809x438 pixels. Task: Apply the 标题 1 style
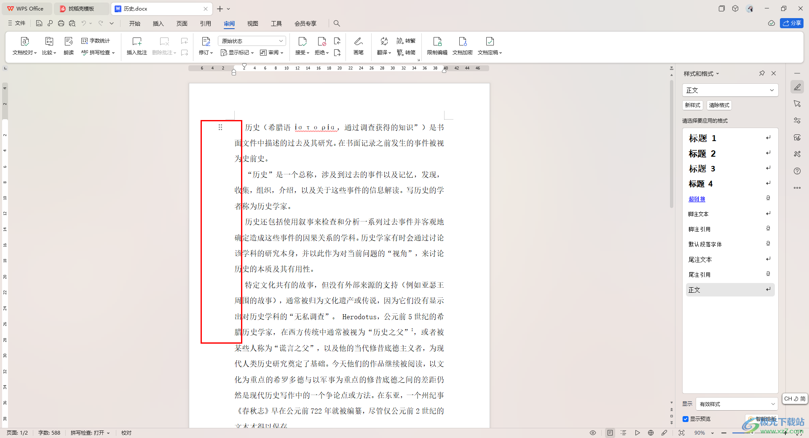[730, 138]
